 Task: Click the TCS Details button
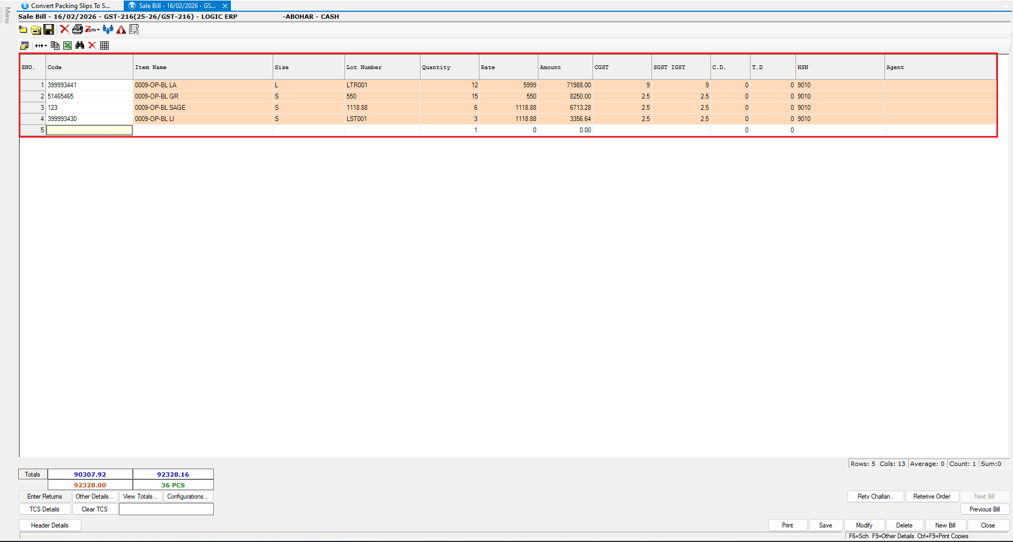pyautogui.click(x=44, y=509)
